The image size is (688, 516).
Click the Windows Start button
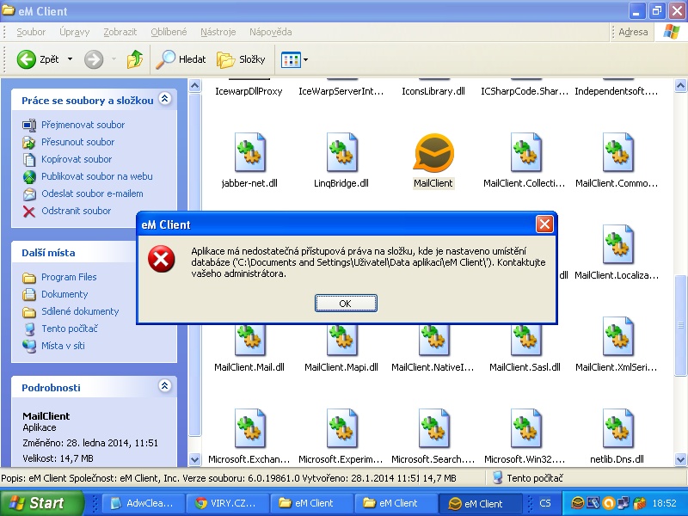(37, 503)
